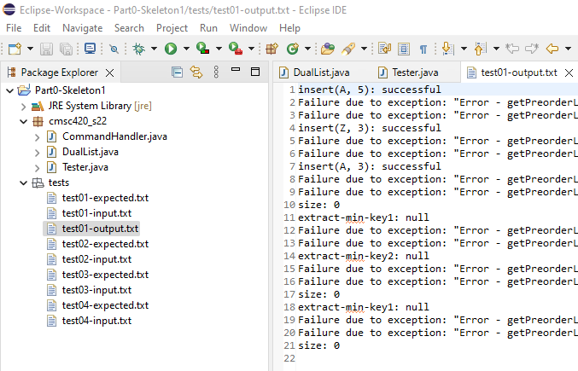The width and height of the screenshot is (578, 371).
Task: Open the Run configurations dropdown arrow
Action: click(x=186, y=49)
